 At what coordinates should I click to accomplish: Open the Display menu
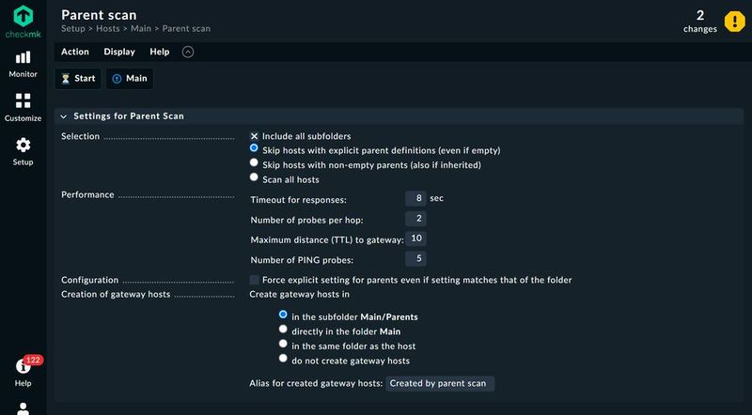119,52
